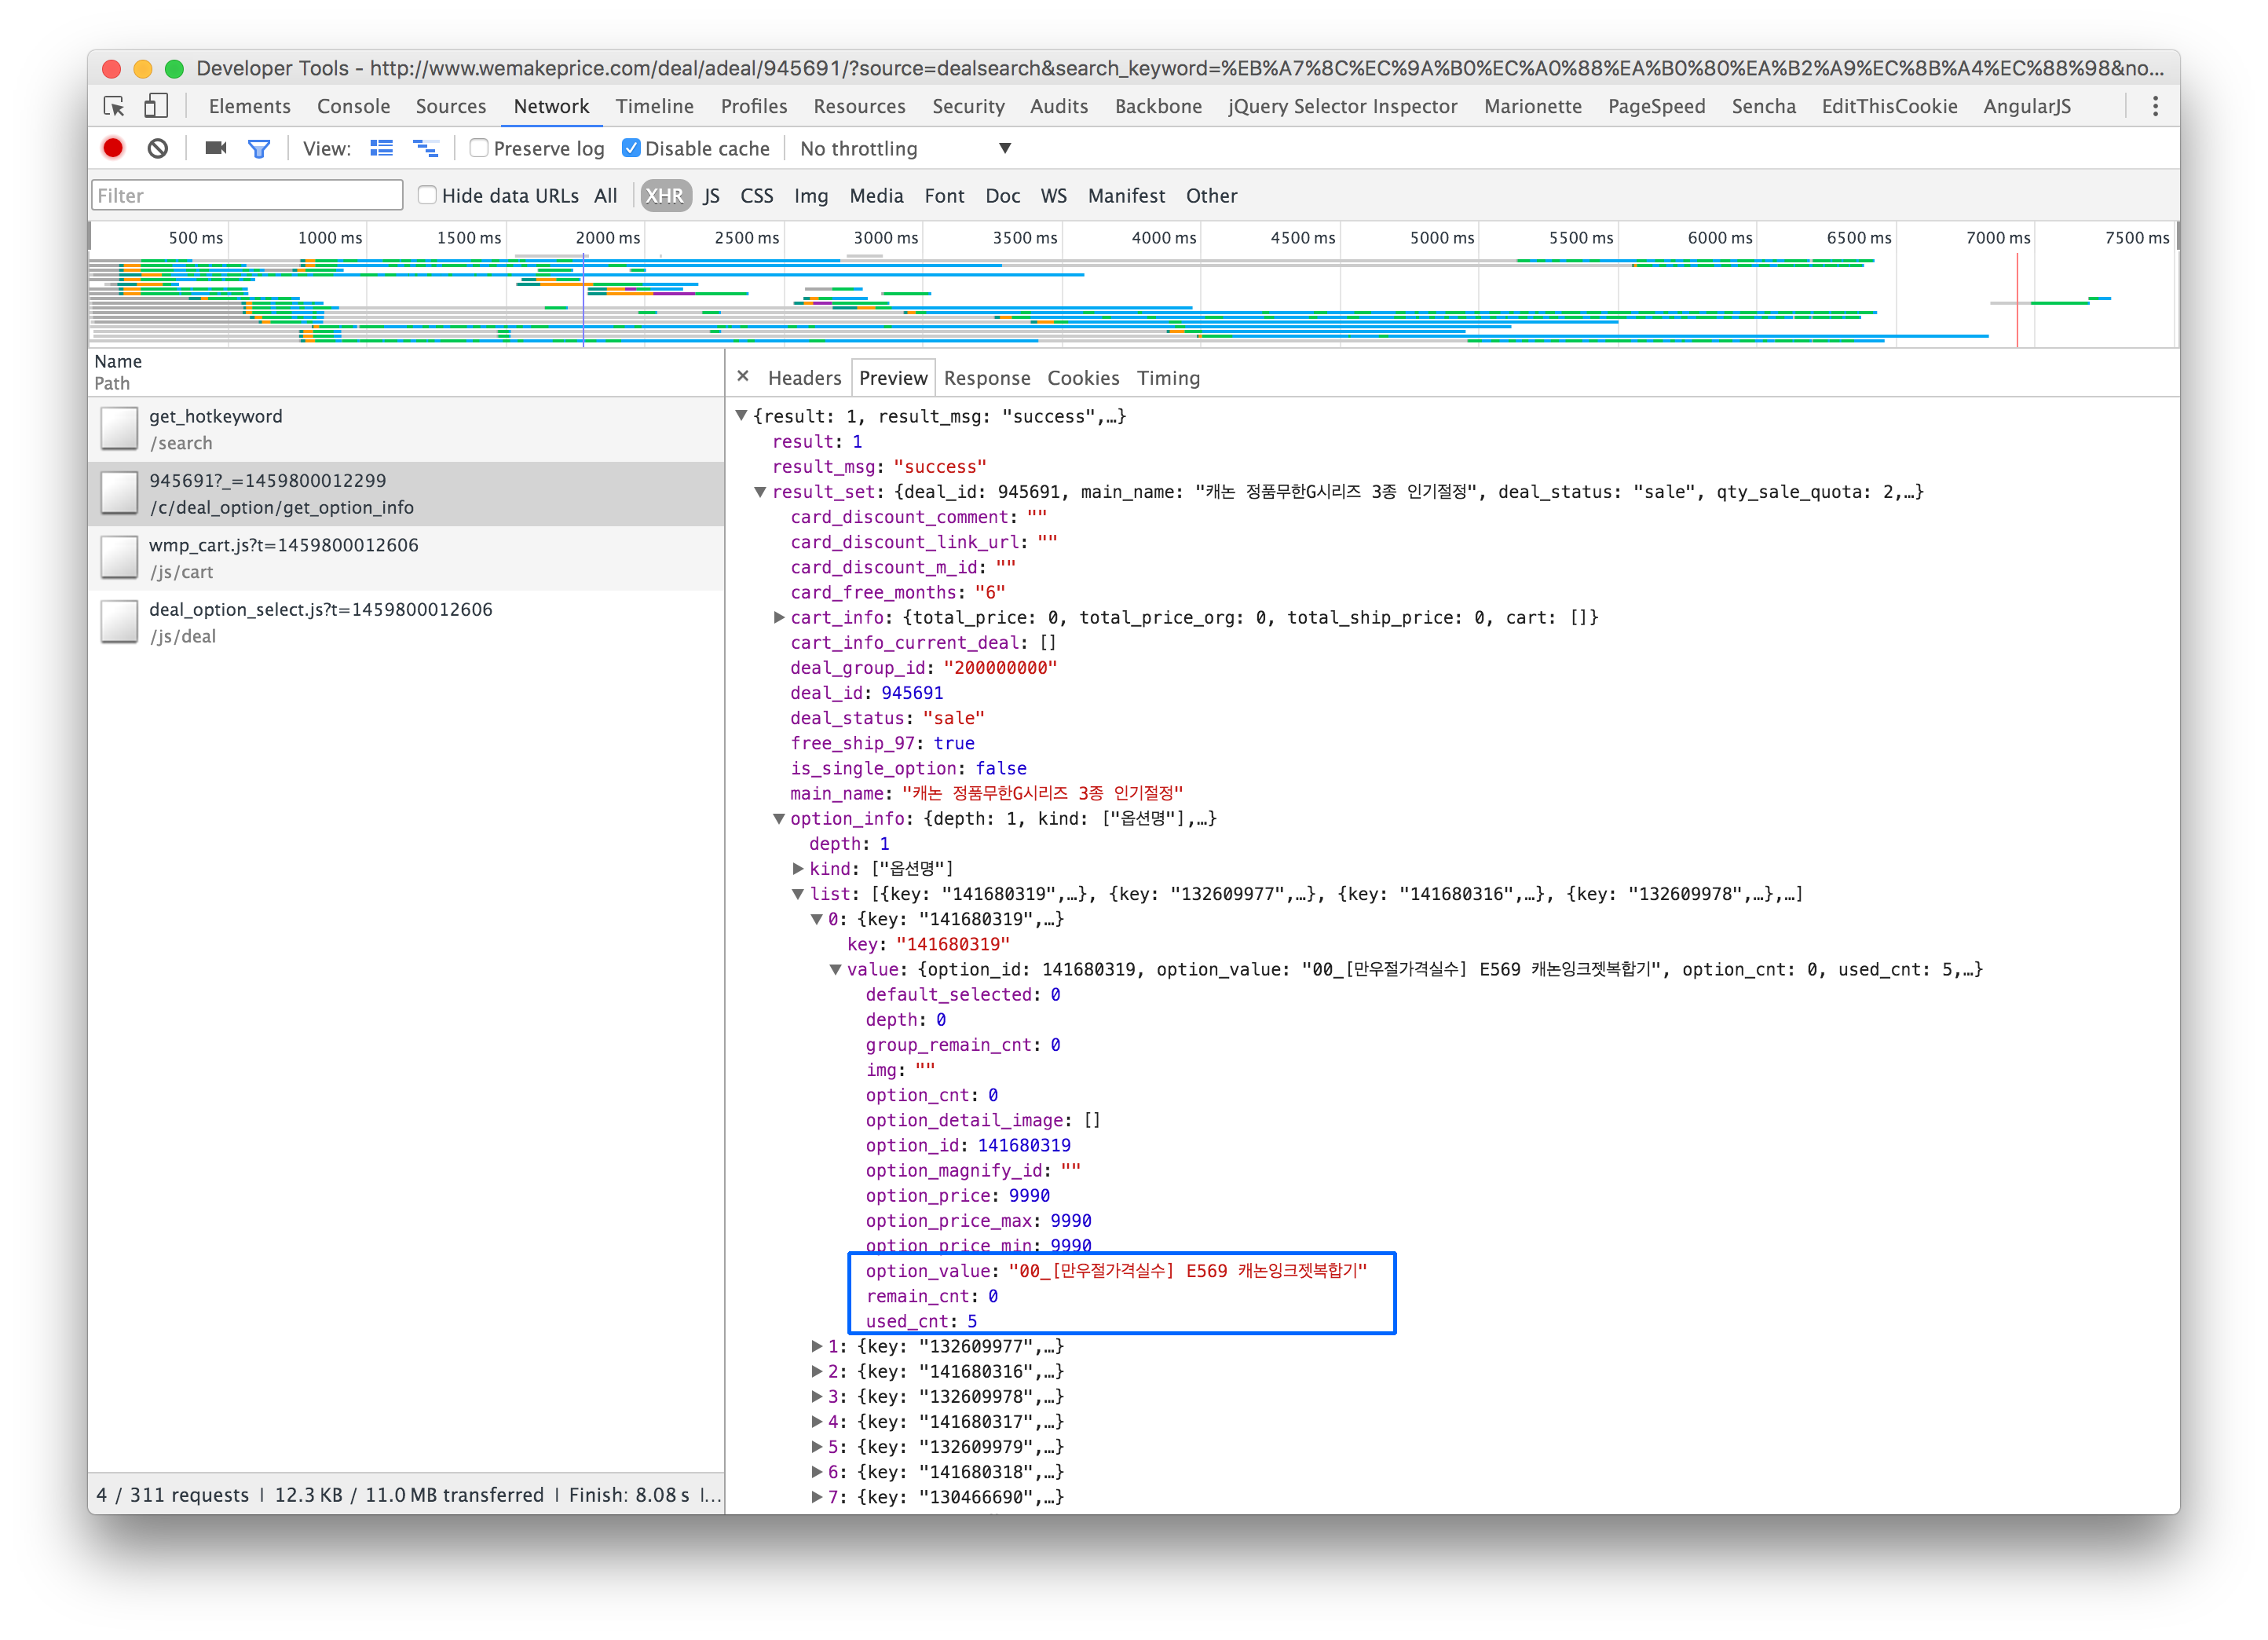Open DevTools three-dot customize menu

2155,106
